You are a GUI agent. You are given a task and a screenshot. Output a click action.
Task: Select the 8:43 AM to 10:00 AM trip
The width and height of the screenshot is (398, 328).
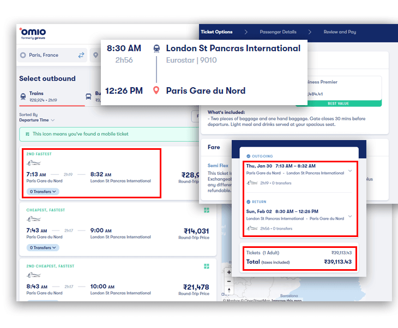coord(118,280)
